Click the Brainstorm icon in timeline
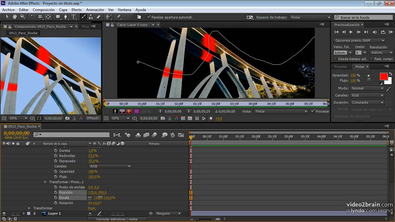Screen dimensions: 395x222 coord(164,135)
